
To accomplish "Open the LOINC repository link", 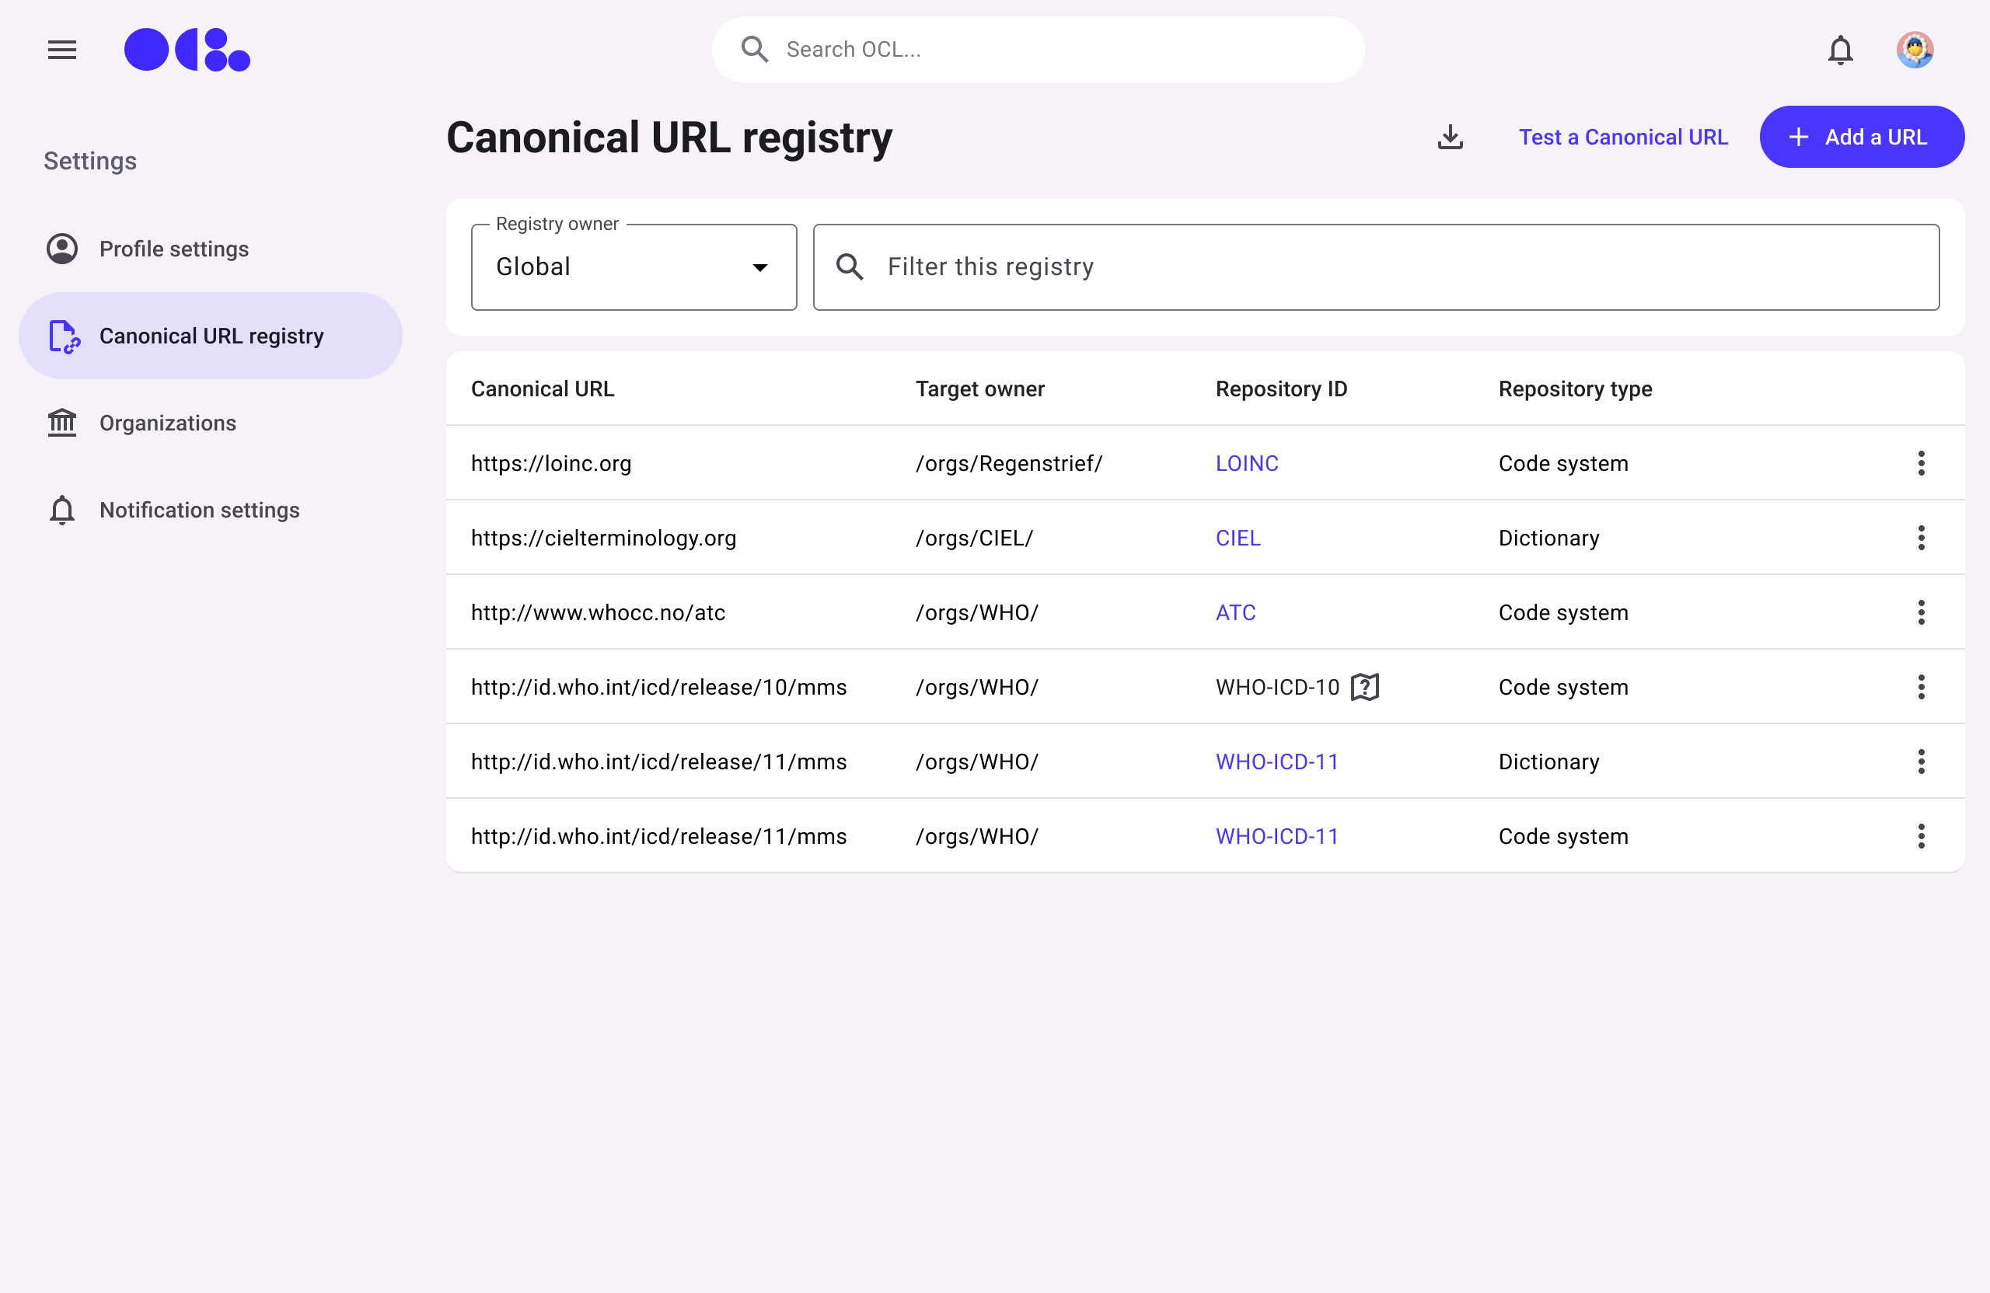I will (1246, 463).
